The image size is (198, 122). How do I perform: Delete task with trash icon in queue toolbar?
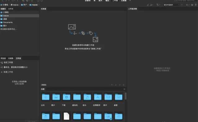[124, 85]
